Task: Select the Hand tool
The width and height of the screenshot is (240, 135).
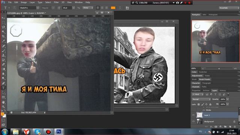Action: [x=3, y=102]
